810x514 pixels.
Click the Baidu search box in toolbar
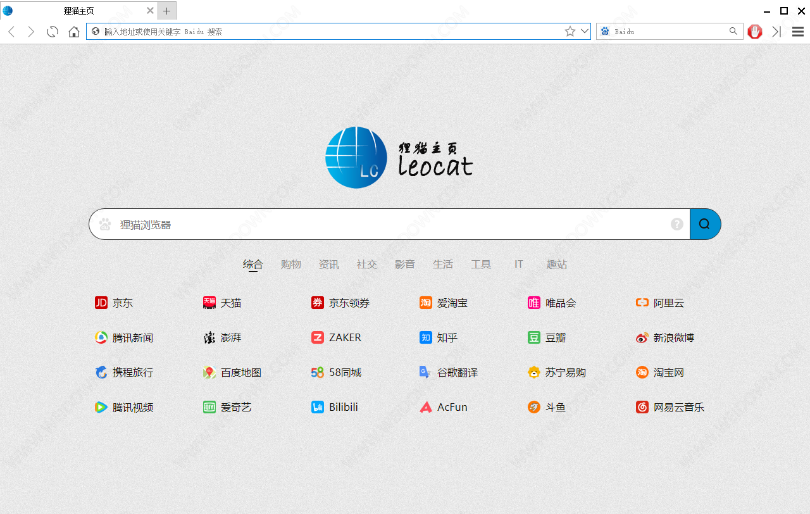coord(670,31)
